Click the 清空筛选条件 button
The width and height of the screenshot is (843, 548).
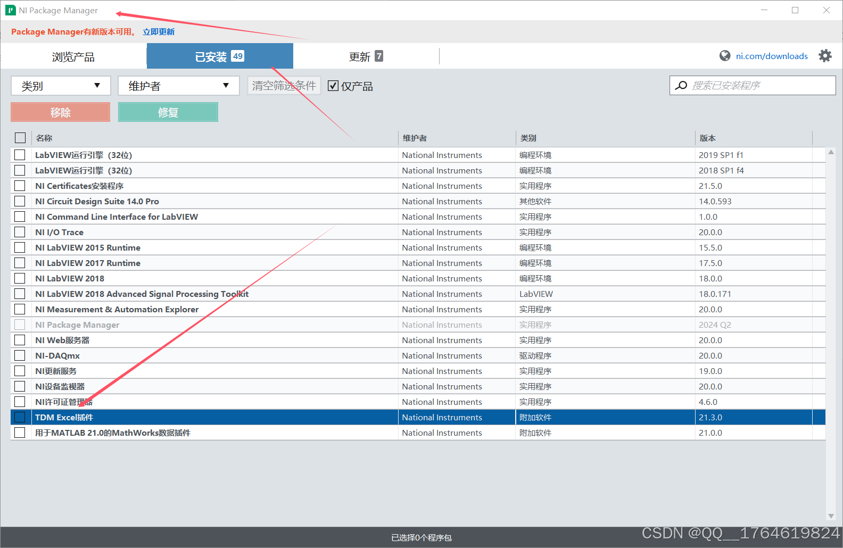[x=284, y=86]
